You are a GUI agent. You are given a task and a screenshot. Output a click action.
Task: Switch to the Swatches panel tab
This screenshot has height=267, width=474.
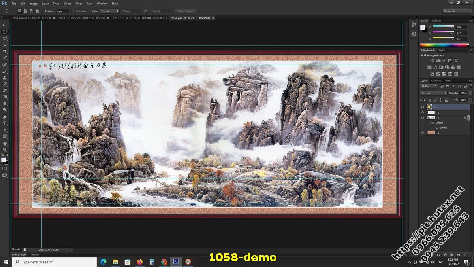click(x=436, y=21)
